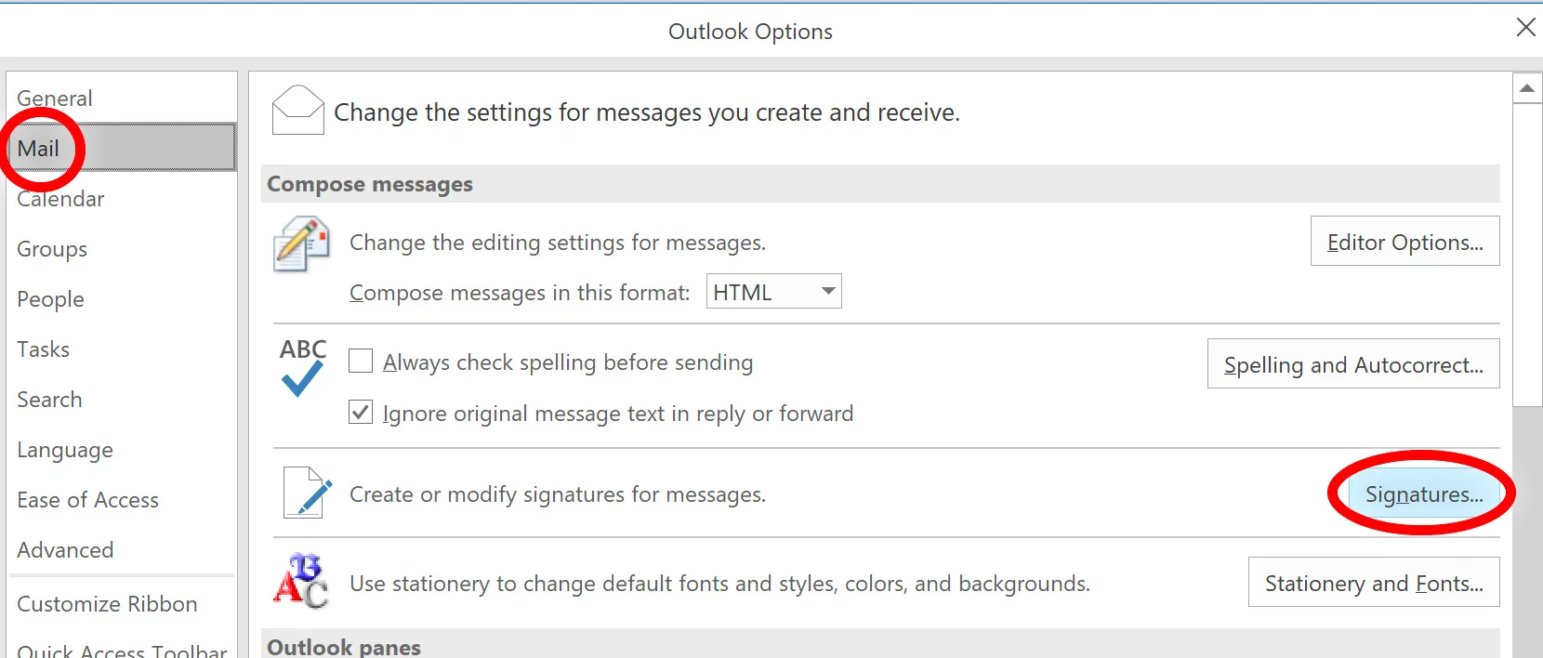Image resolution: width=1543 pixels, height=658 pixels.
Task: Open the Compose messages format dropdown
Action: click(773, 292)
